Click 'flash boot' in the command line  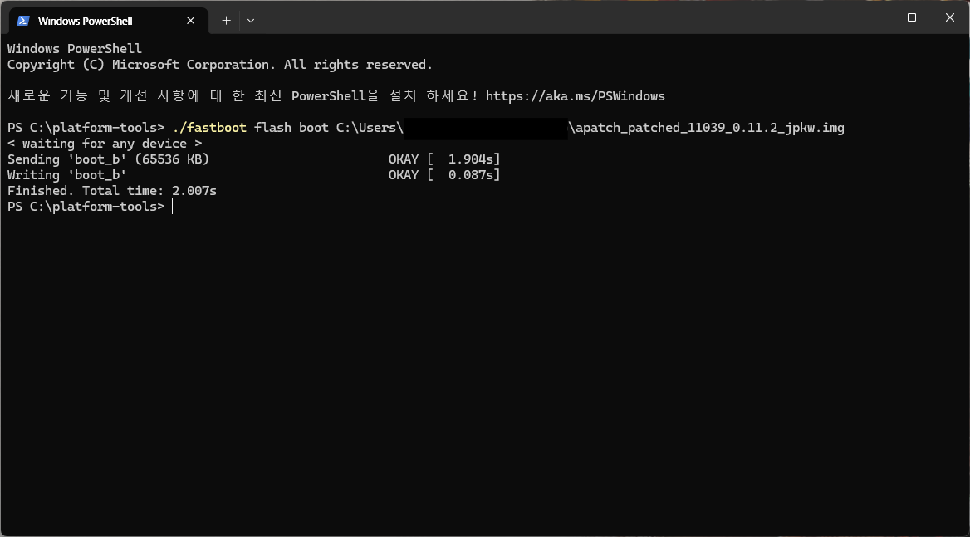click(x=291, y=127)
